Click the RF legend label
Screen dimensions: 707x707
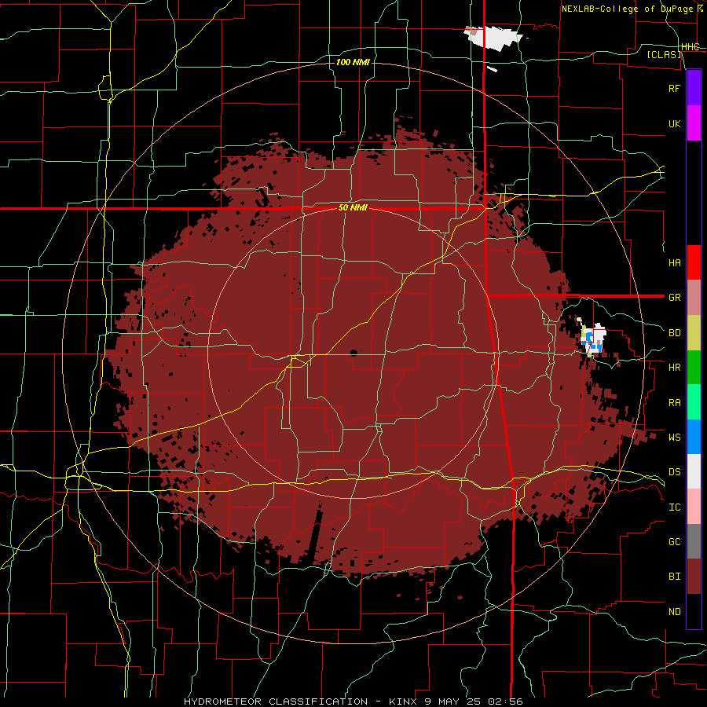click(x=674, y=88)
